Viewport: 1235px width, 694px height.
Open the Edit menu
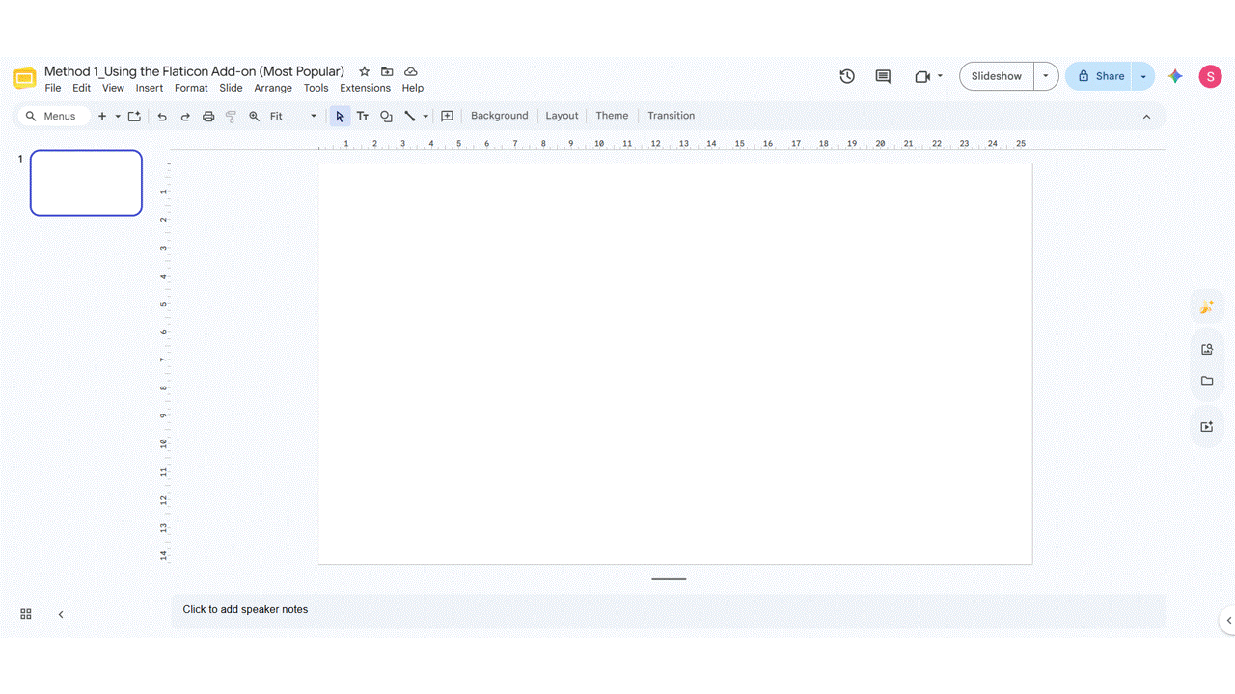82,88
